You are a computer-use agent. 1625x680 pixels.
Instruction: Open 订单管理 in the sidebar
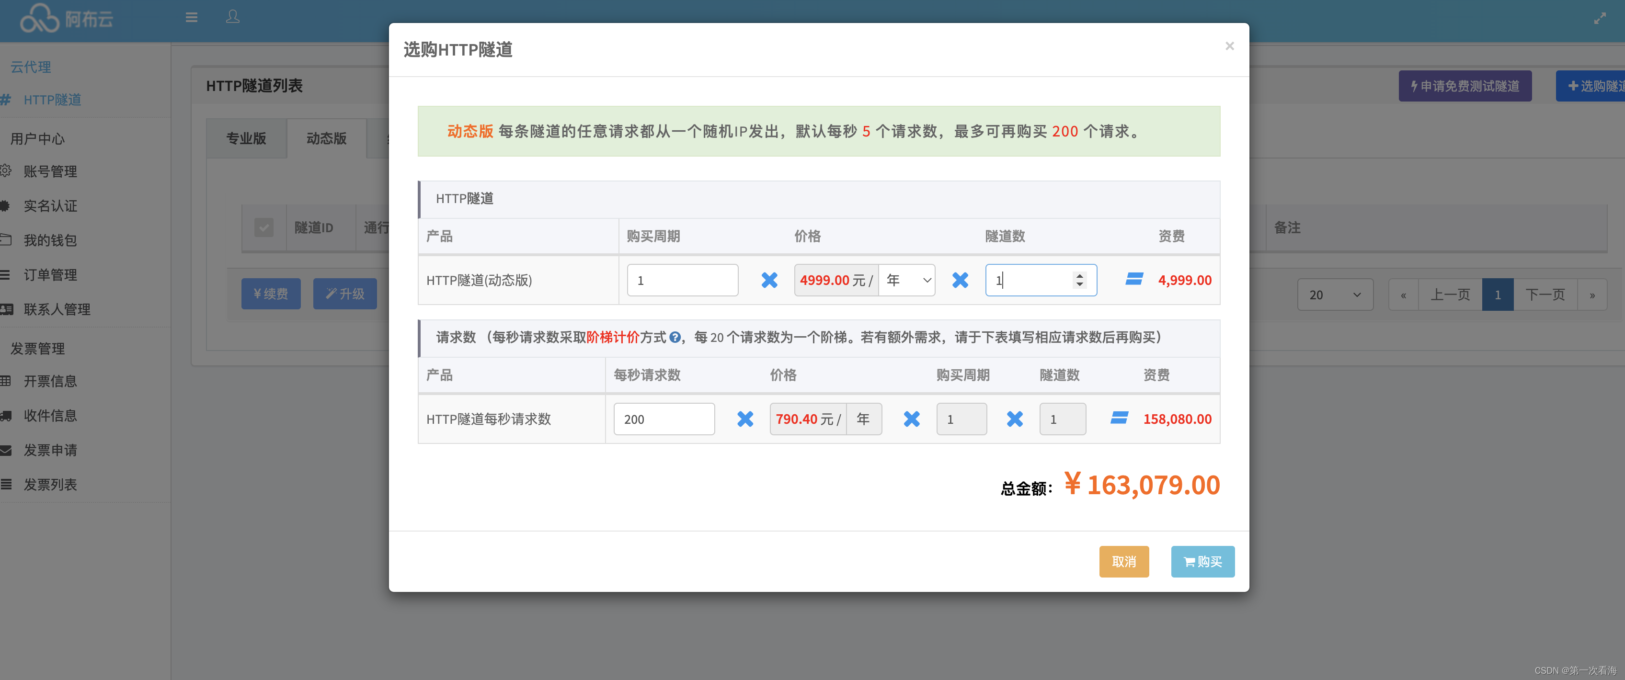pyautogui.click(x=50, y=275)
